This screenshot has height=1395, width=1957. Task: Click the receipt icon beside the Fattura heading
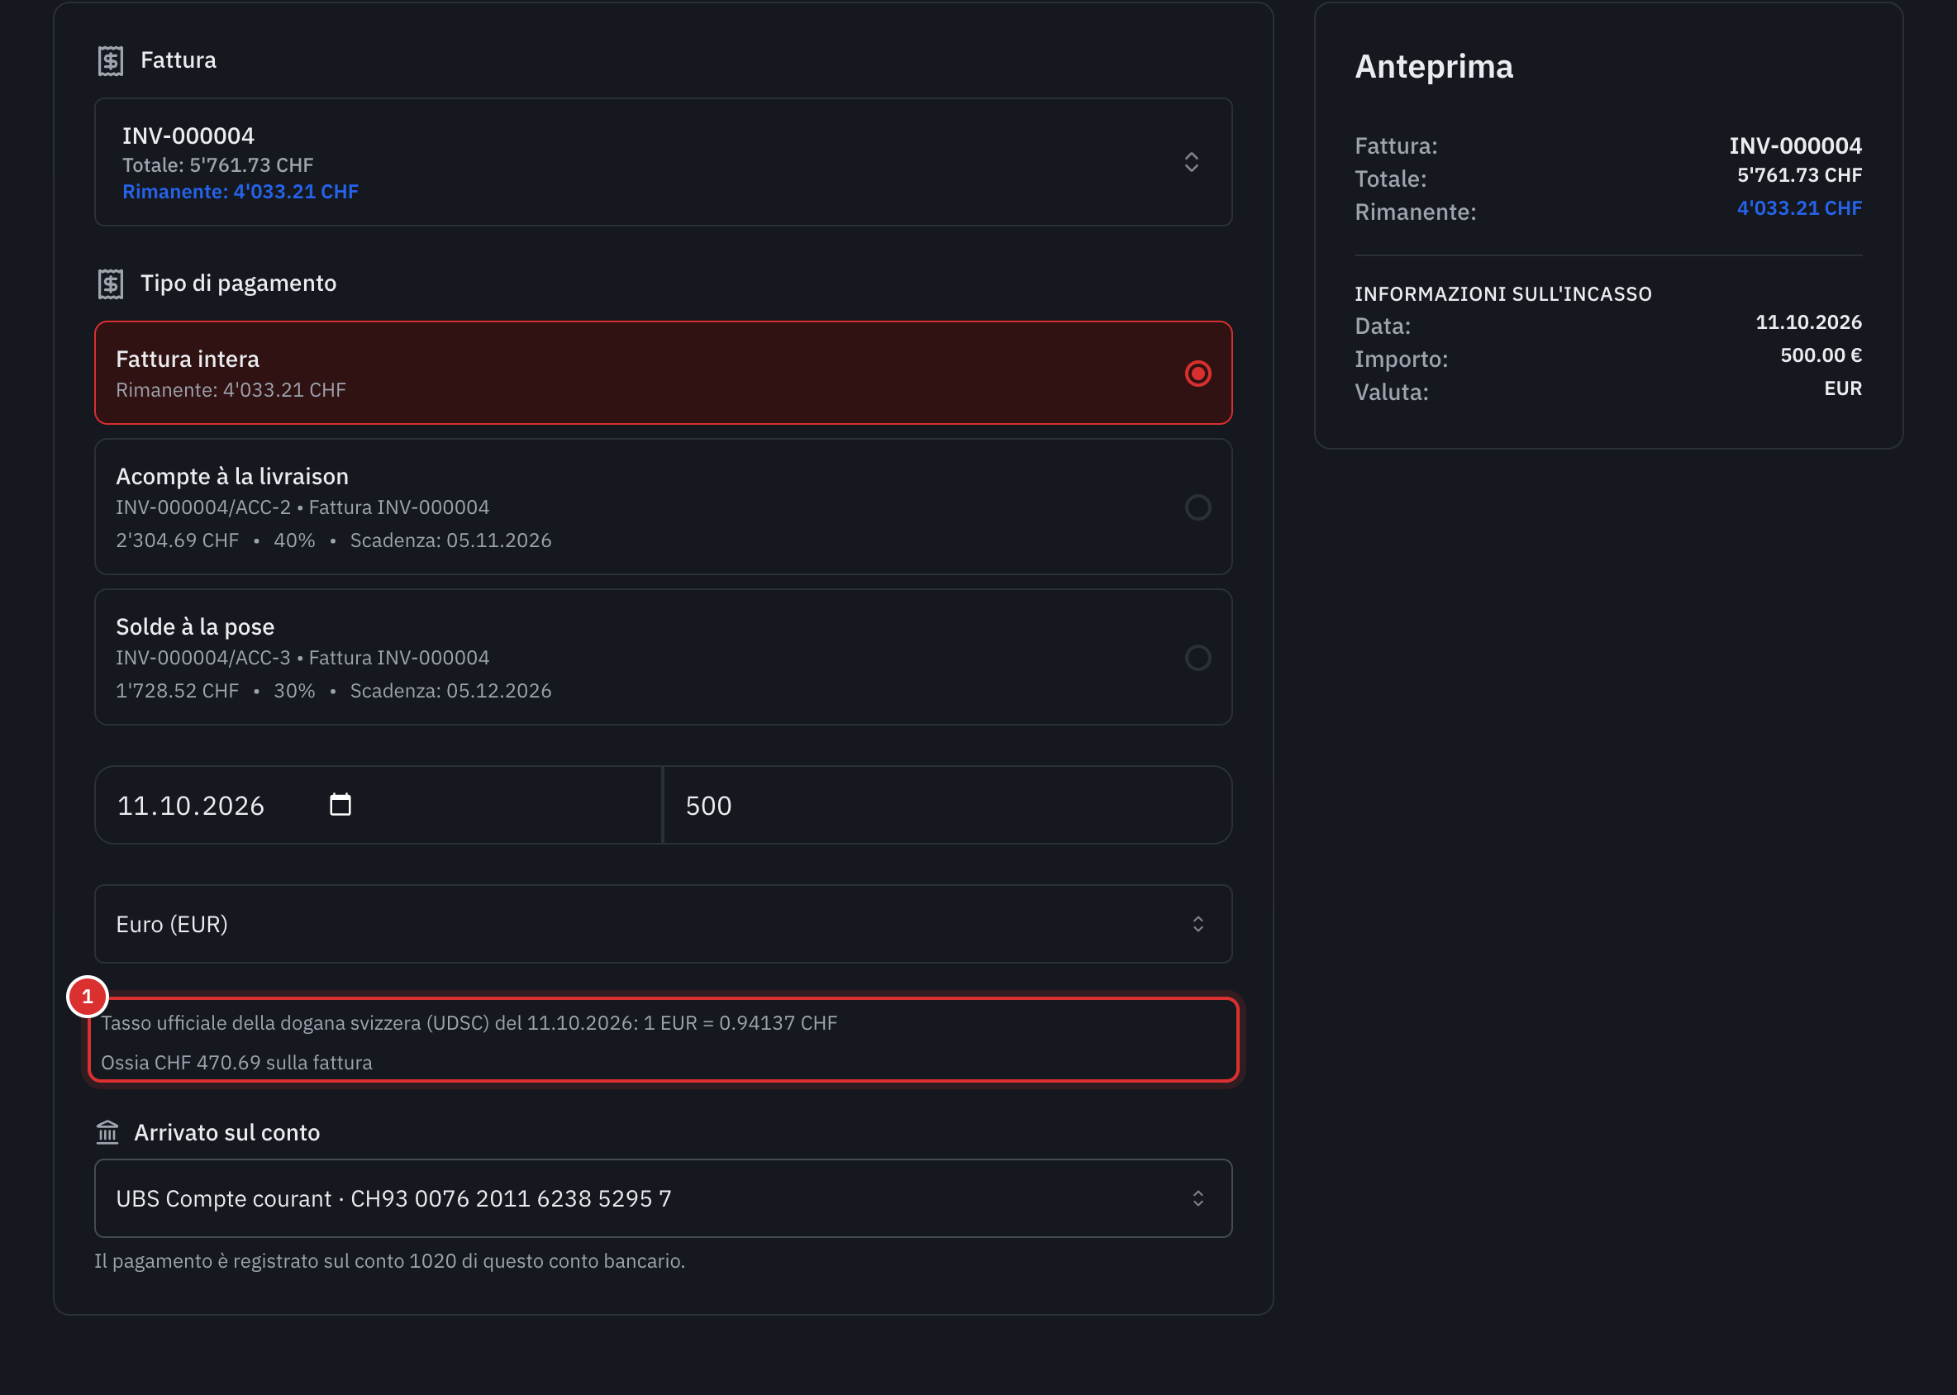(111, 61)
